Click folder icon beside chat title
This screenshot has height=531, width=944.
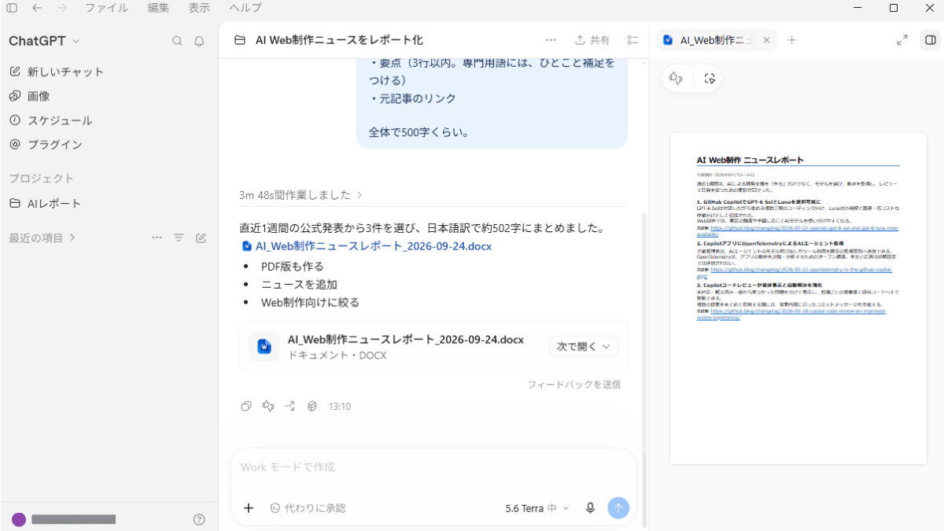point(240,40)
